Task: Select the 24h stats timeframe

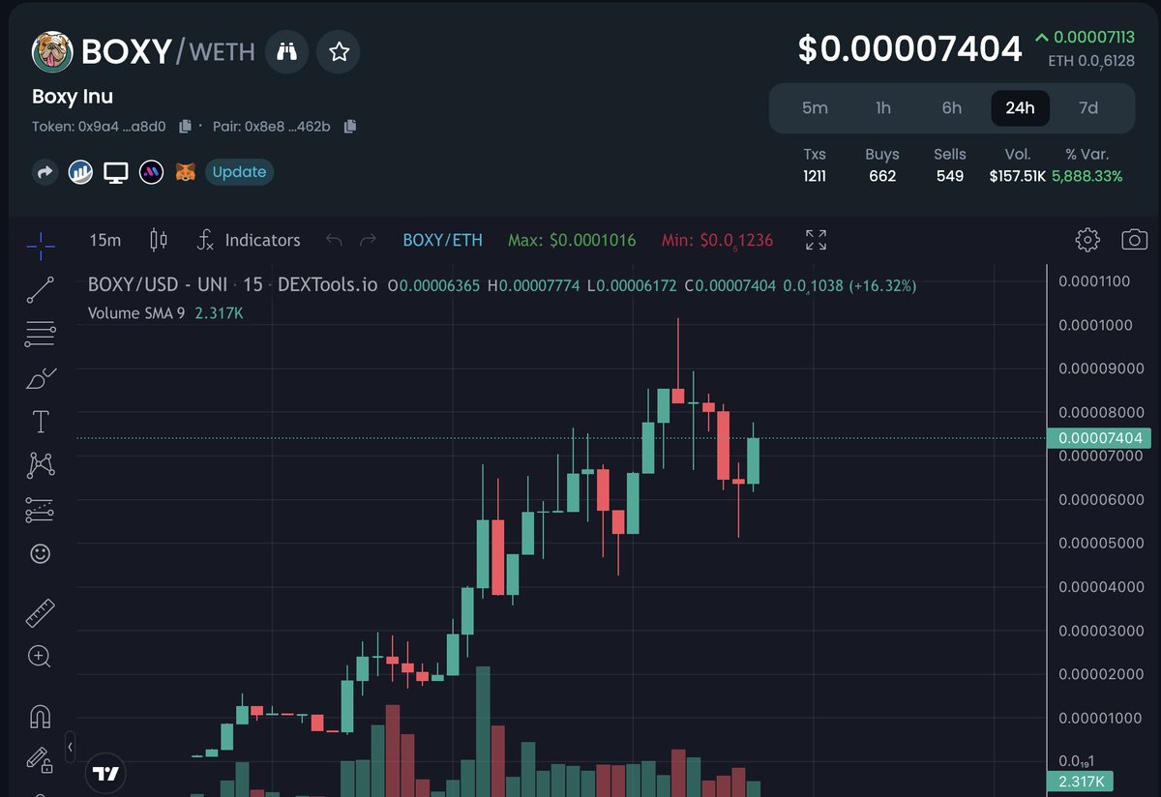Action: pyautogui.click(x=1020, y=107)
